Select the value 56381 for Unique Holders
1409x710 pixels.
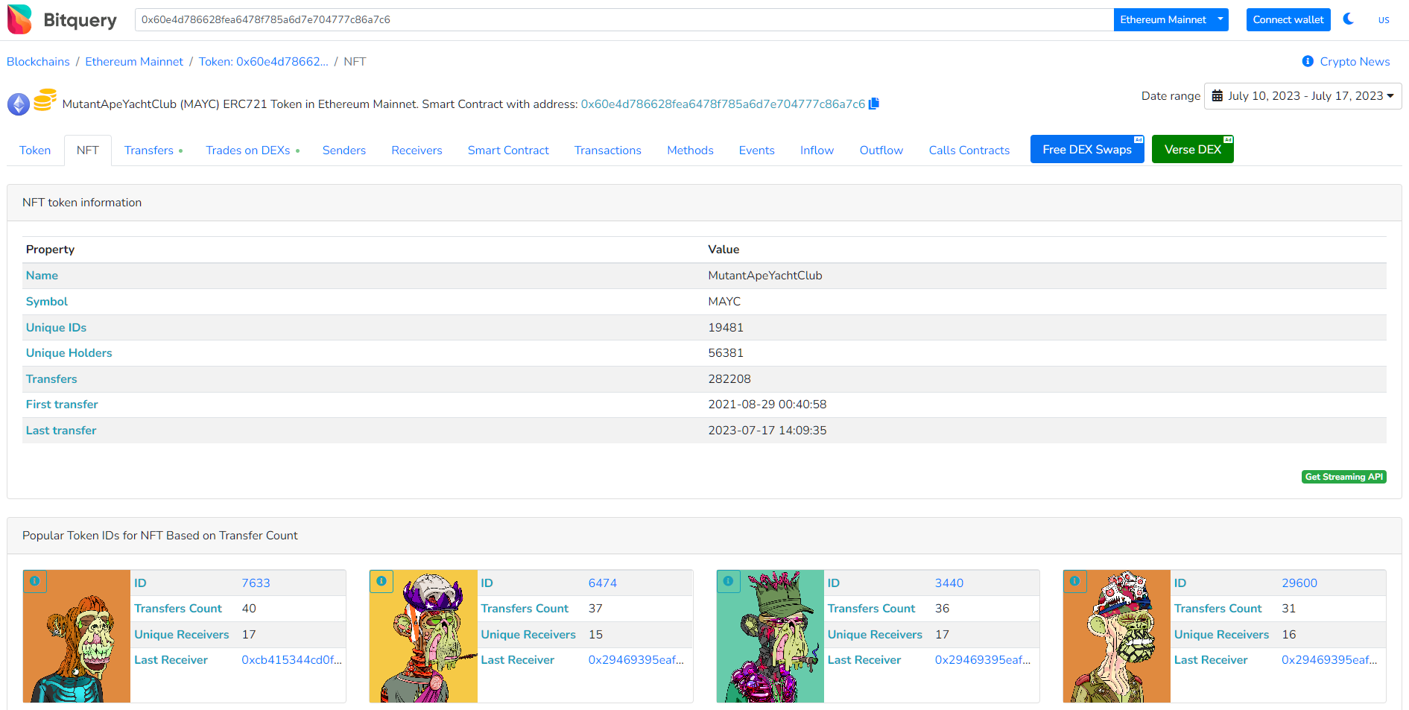coord(726,352)
